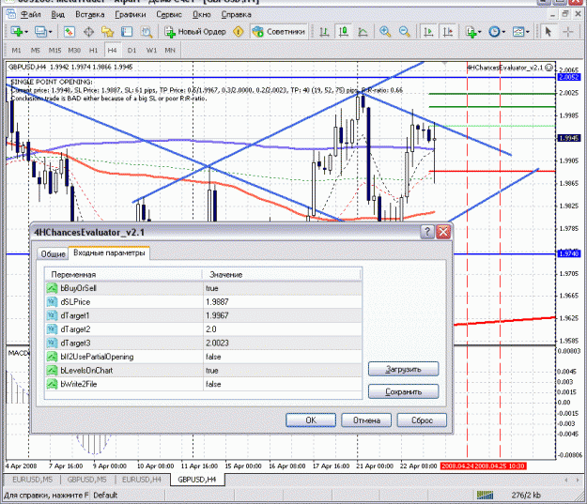Switch to the EURUSD,H4 chart tab
This screenshot has height=504, width=587.
(x=142, y=480)
